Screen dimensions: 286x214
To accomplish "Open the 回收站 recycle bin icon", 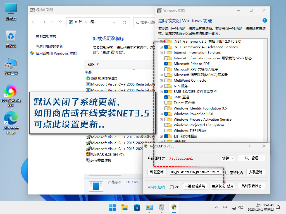I will [11, 39].
